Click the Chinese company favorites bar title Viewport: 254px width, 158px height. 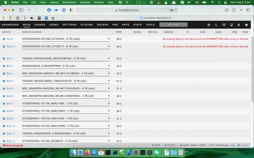[x=157, y=18]
